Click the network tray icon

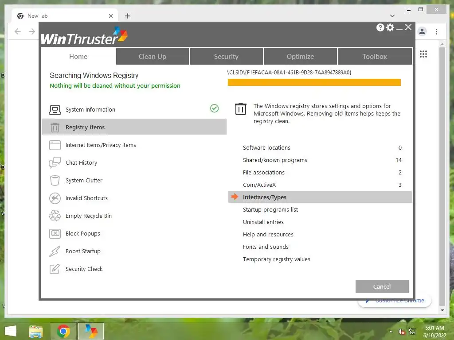click(x=412, y=332)
